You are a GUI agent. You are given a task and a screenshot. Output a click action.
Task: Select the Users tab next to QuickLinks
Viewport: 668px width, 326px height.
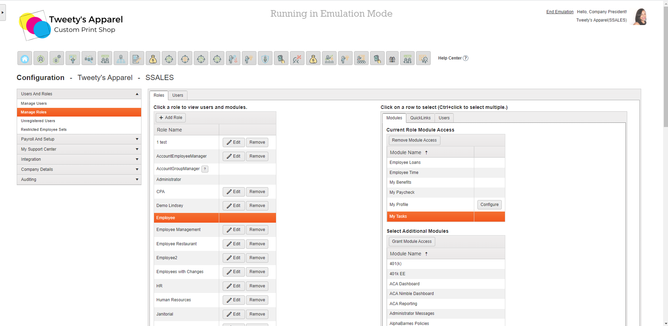444,118
